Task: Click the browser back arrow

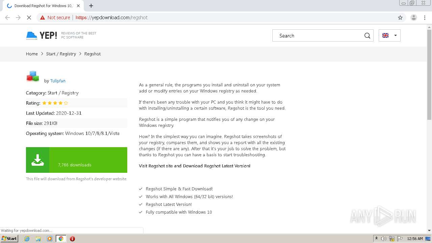Action: (7, 18)
